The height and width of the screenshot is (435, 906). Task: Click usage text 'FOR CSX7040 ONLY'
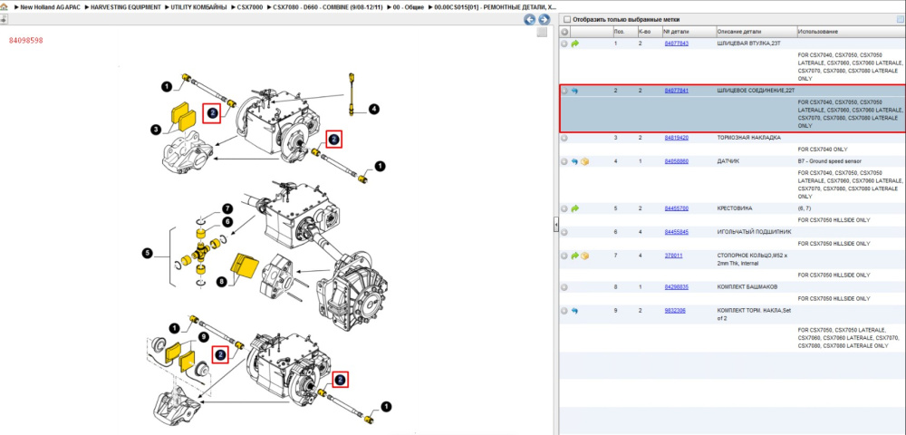823,149
